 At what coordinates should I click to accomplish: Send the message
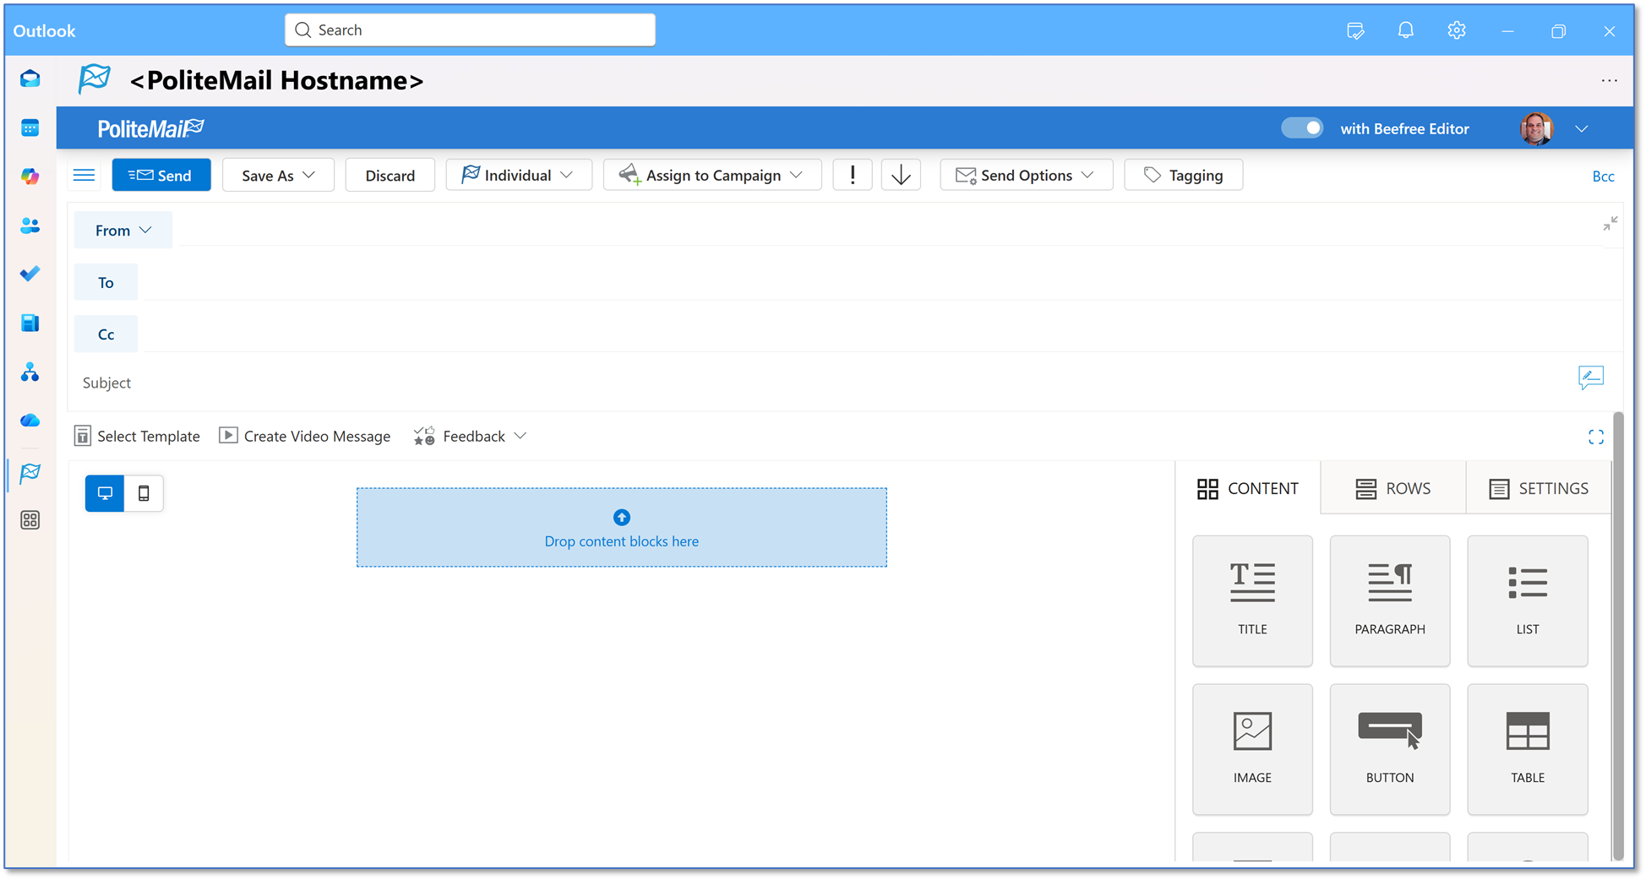161,175
